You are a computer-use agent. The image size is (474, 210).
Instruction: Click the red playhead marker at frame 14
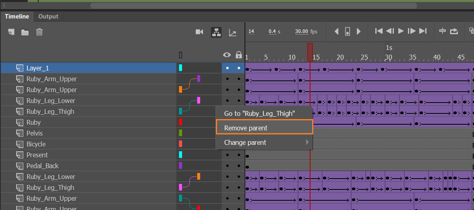(x=310, y=52)
